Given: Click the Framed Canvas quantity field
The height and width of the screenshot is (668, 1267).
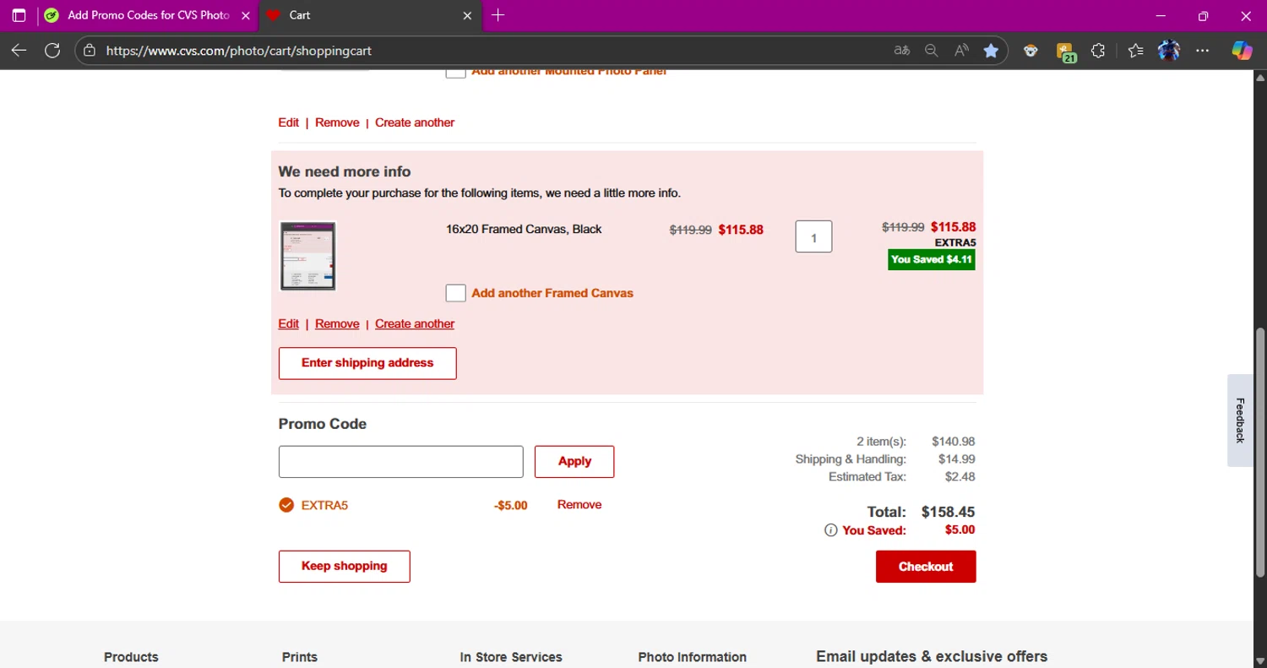Looking at the screenshot, I should [x=813, y=236].
